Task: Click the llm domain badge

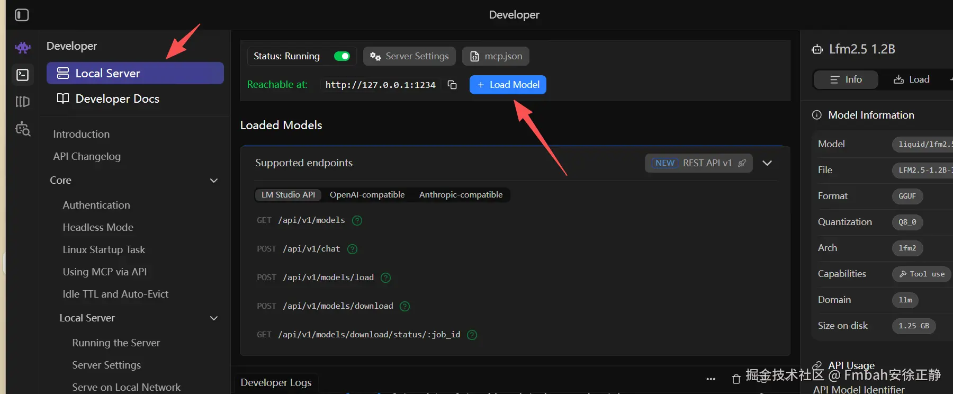Action: pyautogui.click(x=905, y=300)
